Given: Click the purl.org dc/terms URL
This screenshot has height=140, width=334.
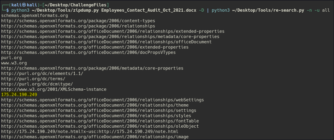Looking at the screenshot, I should (33, 79).
